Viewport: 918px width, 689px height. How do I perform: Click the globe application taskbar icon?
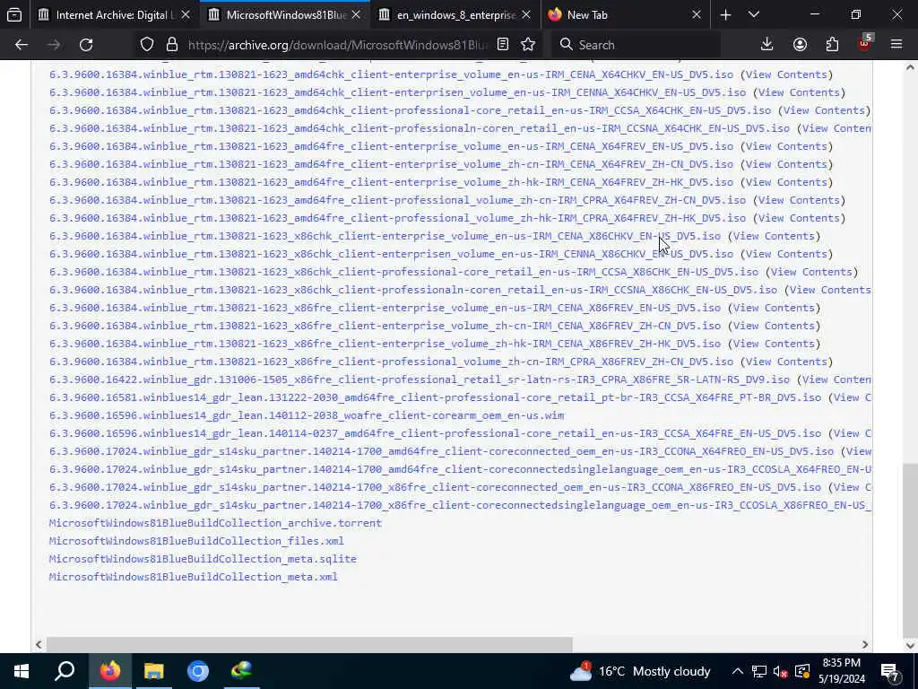242,671
